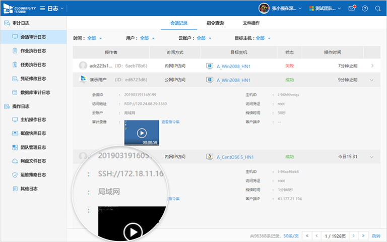The width and height of the screenshot is (387, 242).
Task: Click the search magnifier icon
Action: tap(378, 9)
